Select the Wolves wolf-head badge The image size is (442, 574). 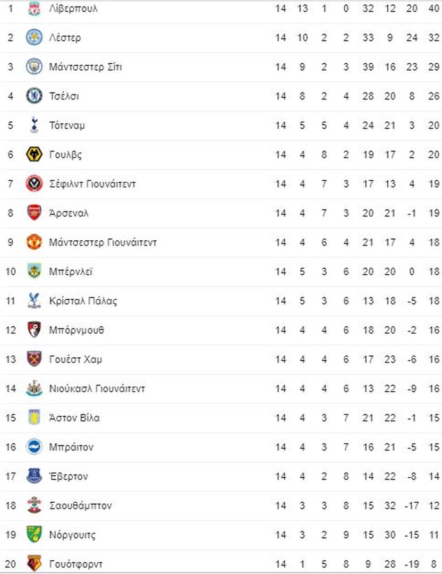(34, 155)
